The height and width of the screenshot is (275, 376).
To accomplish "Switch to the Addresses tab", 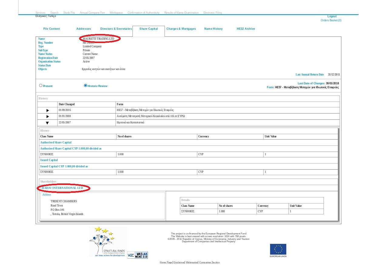I will [84, 29].
